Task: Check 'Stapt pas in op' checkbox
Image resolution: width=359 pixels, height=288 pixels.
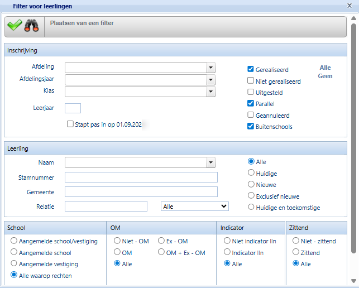Action: [x=70, y=124]
